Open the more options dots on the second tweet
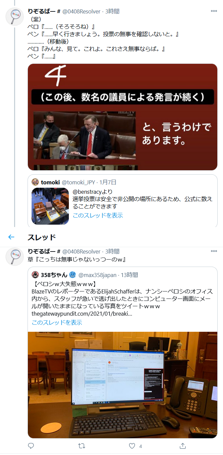Screen dimensions: 223x455 (214, 251)
